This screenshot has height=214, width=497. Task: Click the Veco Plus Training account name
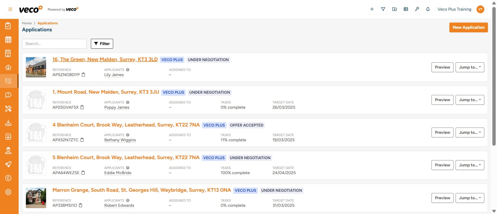[x=454, y=9]
